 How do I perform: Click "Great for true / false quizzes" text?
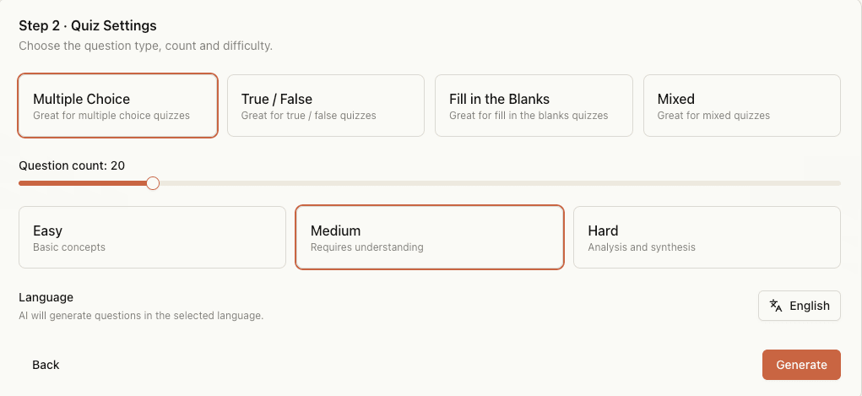point(308,116)
